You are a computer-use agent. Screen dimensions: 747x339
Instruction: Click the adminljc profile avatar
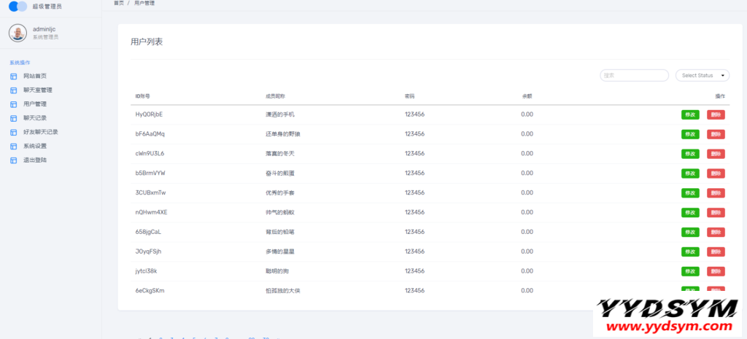tap(18, 33)
